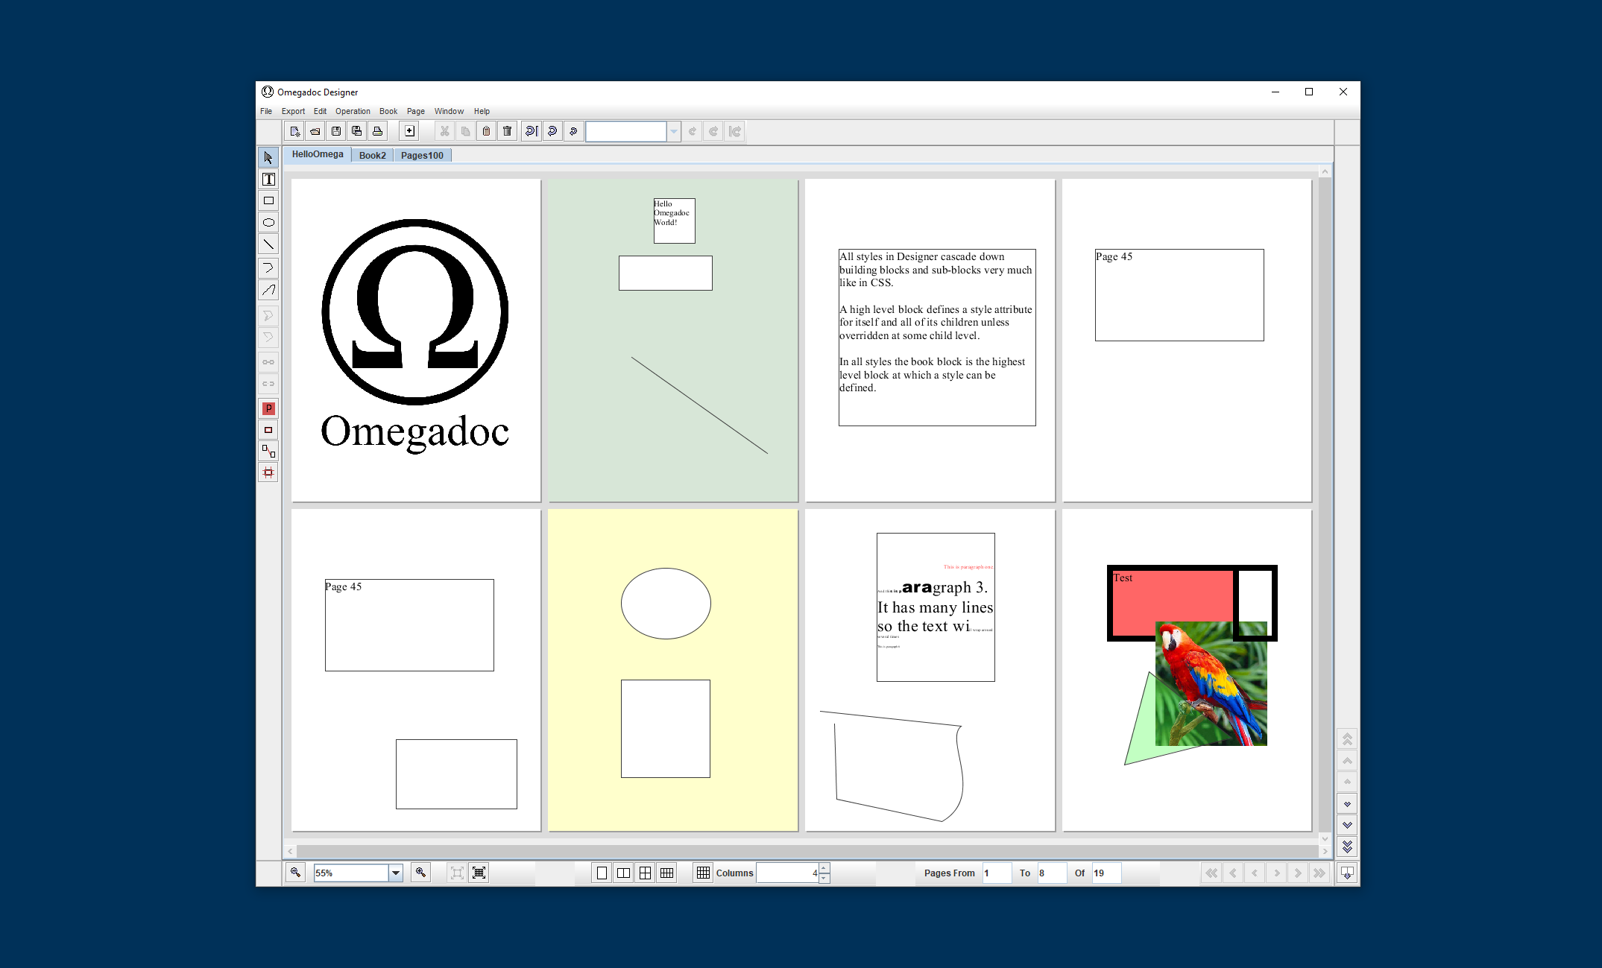1602x968 pixels.
Task: Toggle two-page side-by-side view layout
Action: click(623, 873)
